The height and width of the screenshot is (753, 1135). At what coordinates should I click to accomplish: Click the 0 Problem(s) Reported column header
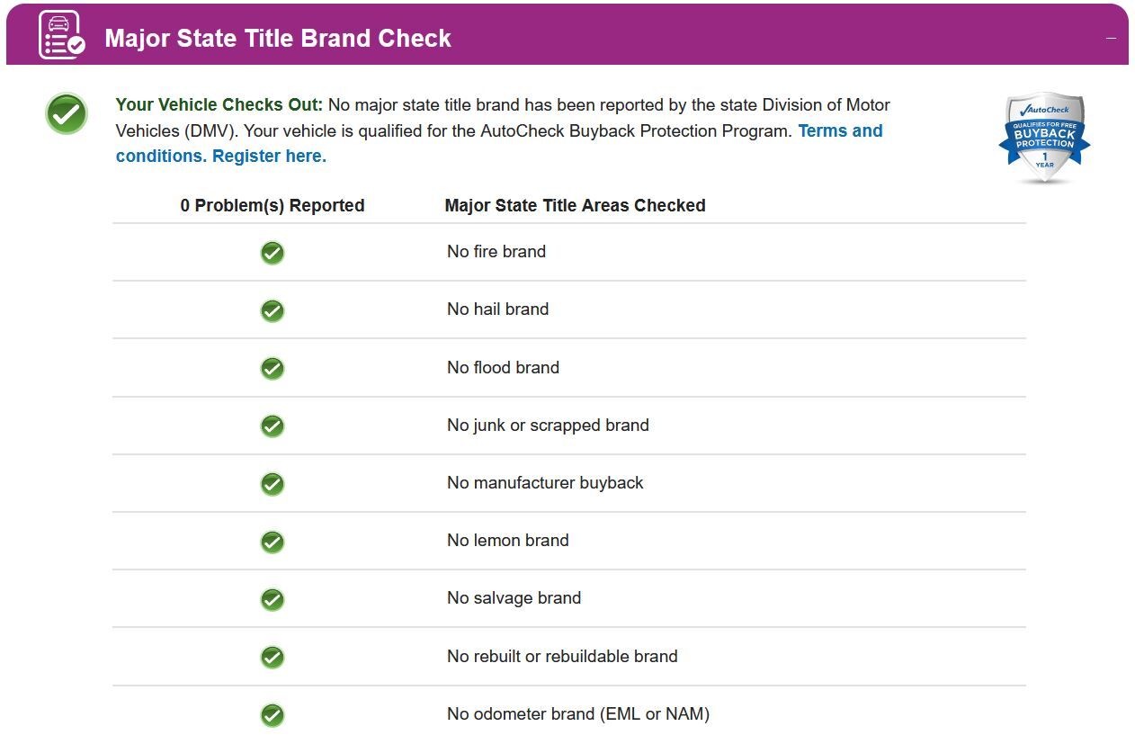[273, 206]
